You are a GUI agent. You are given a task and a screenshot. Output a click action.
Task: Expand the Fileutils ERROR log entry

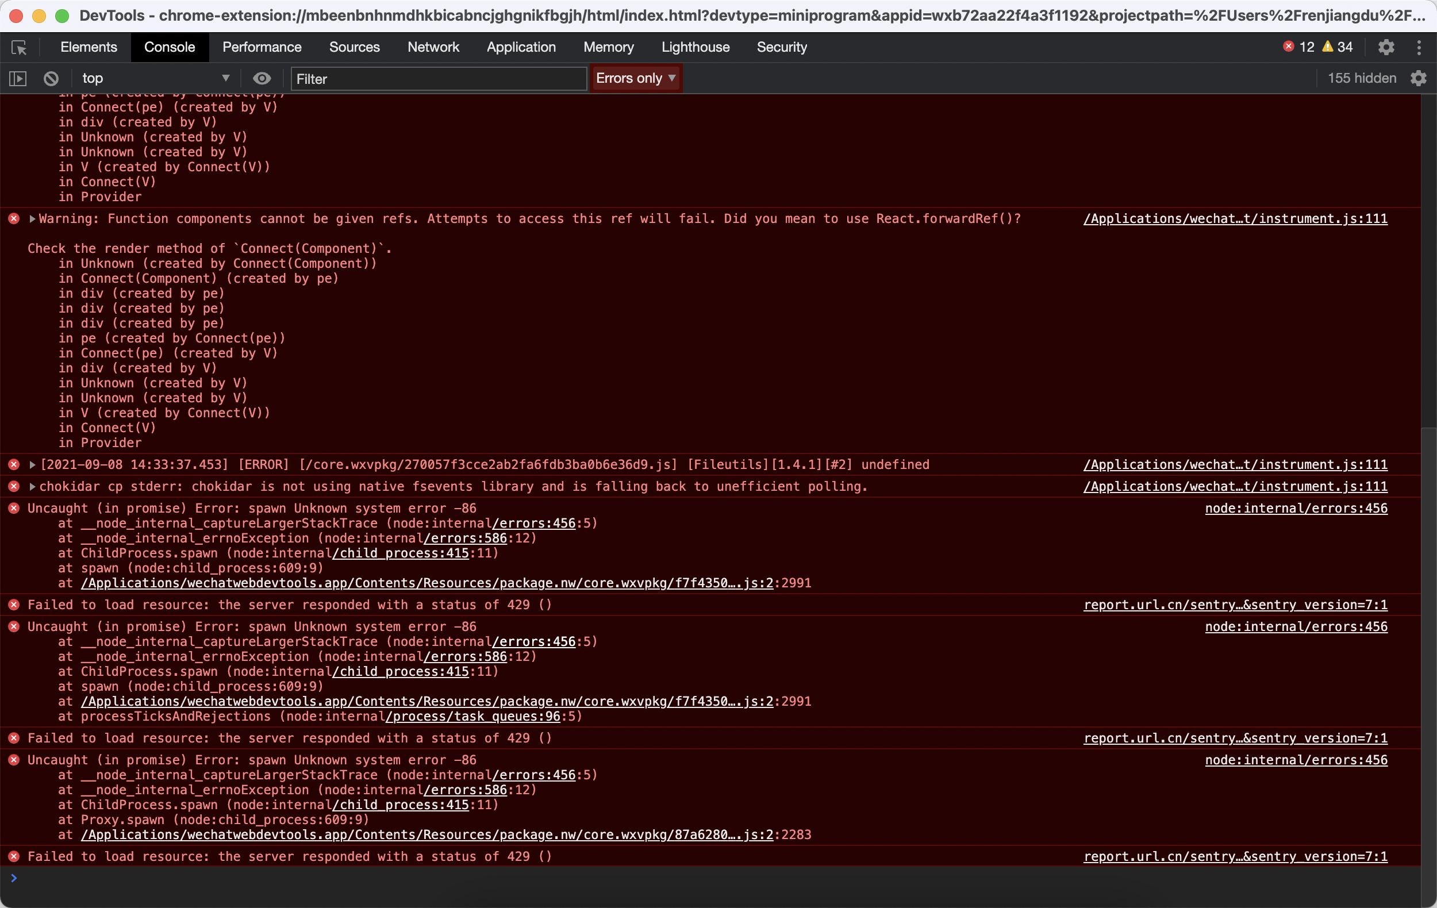[32, 465]
